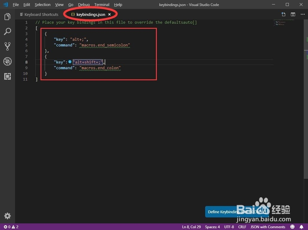This screenshot has height=230, width=308.
Task: Open the Debug view icon
Action: (x=7, y=62)
